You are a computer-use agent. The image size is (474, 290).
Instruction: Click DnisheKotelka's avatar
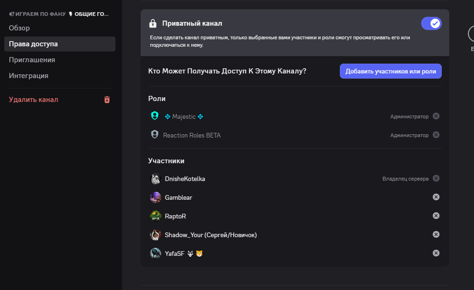pyautogui.click(x=156, y=179)
